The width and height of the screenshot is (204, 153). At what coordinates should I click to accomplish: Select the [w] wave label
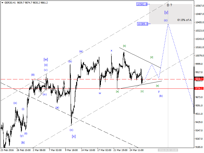pos(46,59)
